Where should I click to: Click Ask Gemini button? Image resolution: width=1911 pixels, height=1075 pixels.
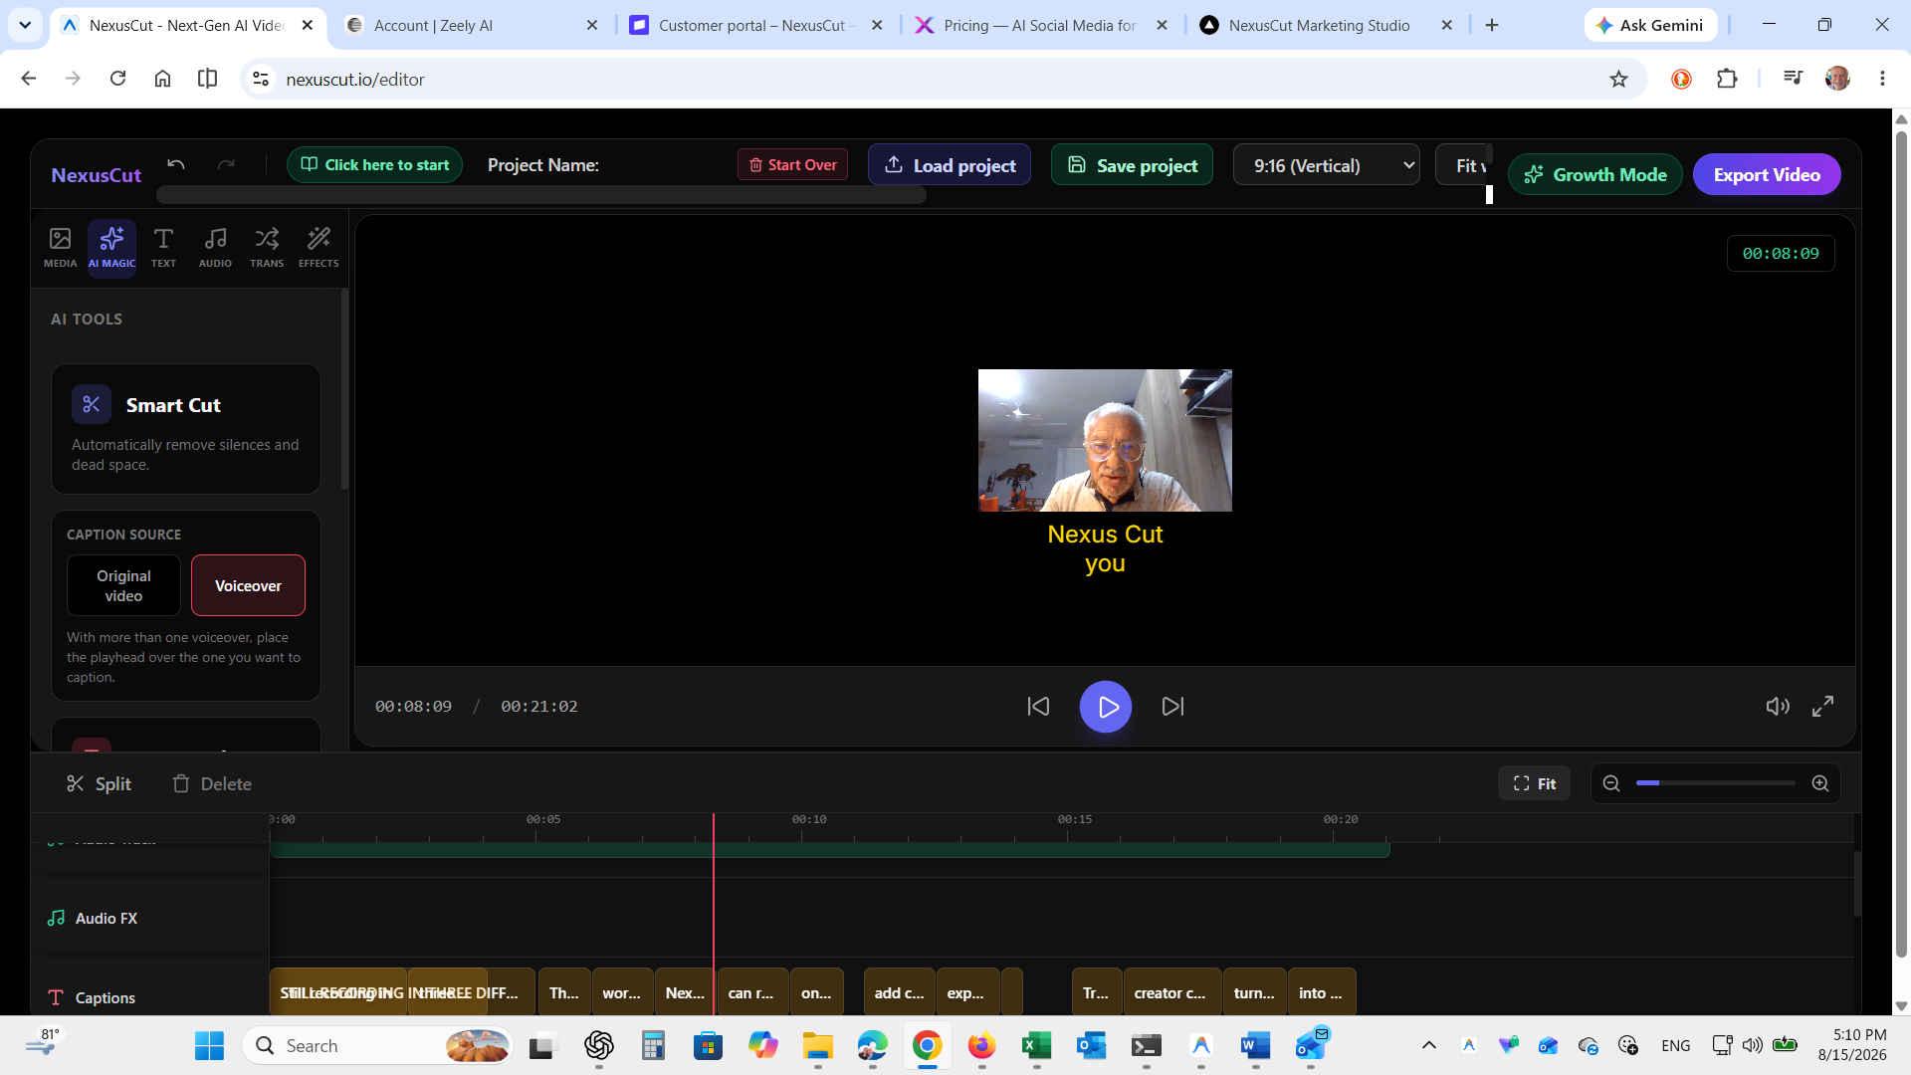(x=1650, y=25)
